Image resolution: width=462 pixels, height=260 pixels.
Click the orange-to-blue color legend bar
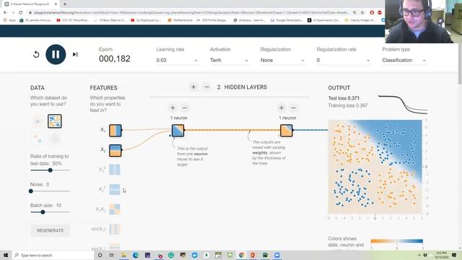(x=396, y=240)
